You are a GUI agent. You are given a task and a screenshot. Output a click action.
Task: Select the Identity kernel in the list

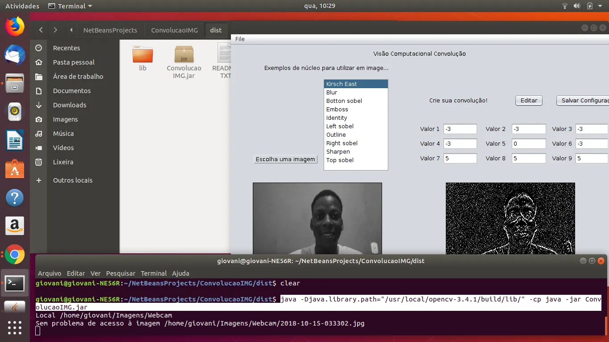(x=356, y=118)
